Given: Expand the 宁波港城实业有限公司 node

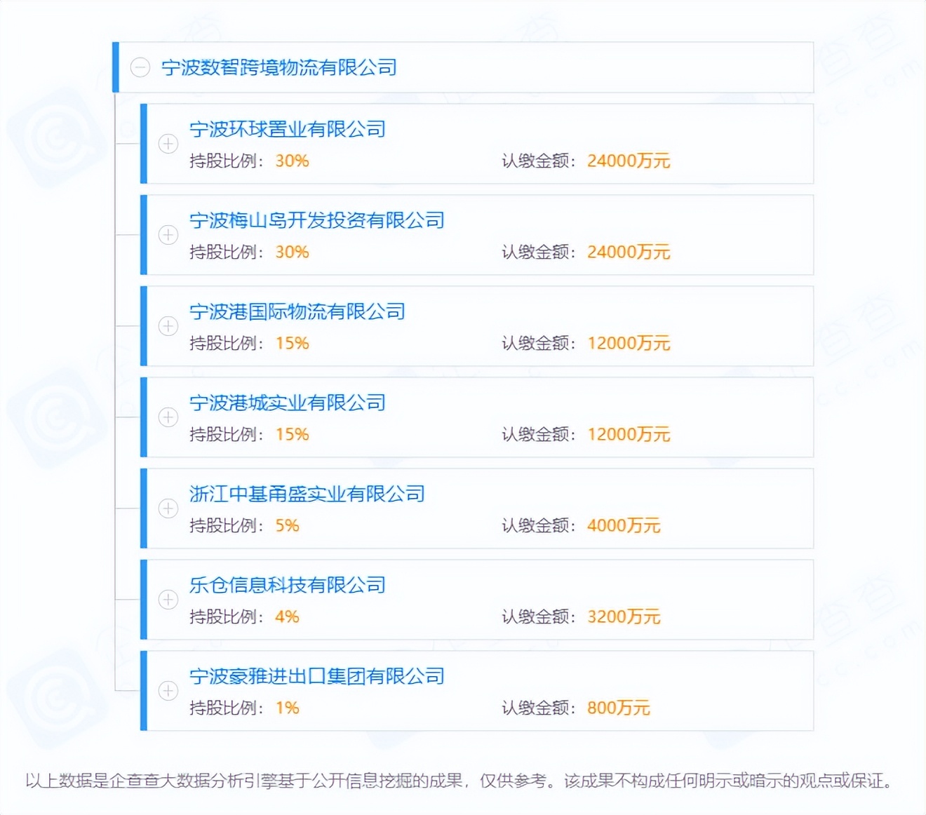Looking at the screenshot, I should click(x=168, y=418).
